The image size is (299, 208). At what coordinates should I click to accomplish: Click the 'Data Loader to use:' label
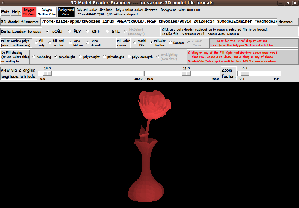(21, 32)
